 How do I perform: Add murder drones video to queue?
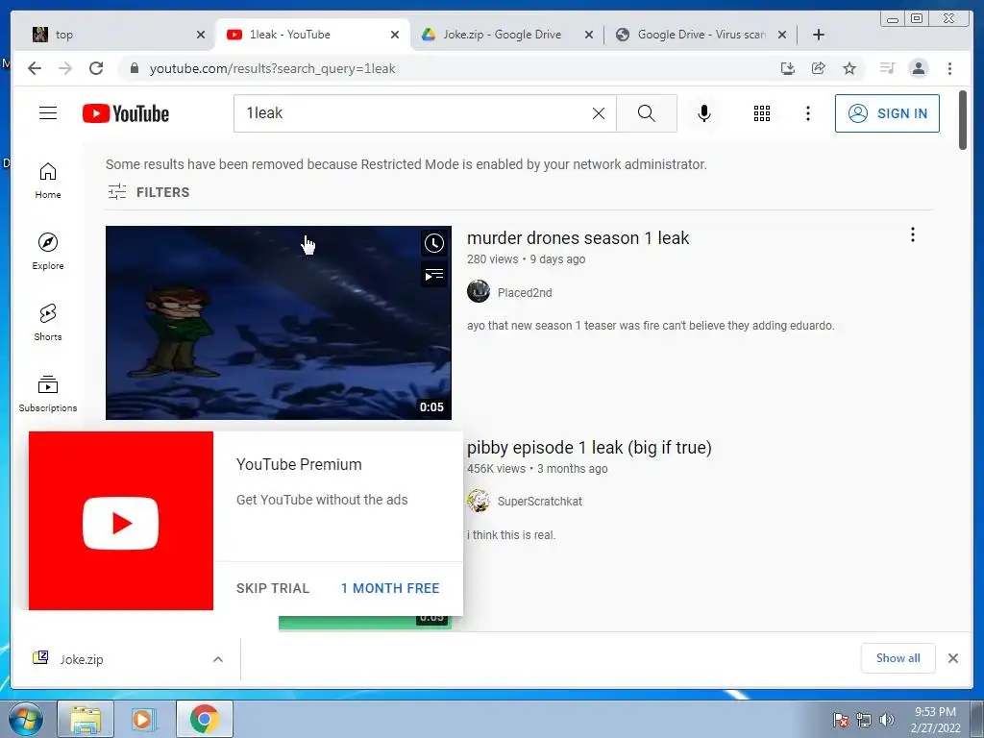coord(433,274)
